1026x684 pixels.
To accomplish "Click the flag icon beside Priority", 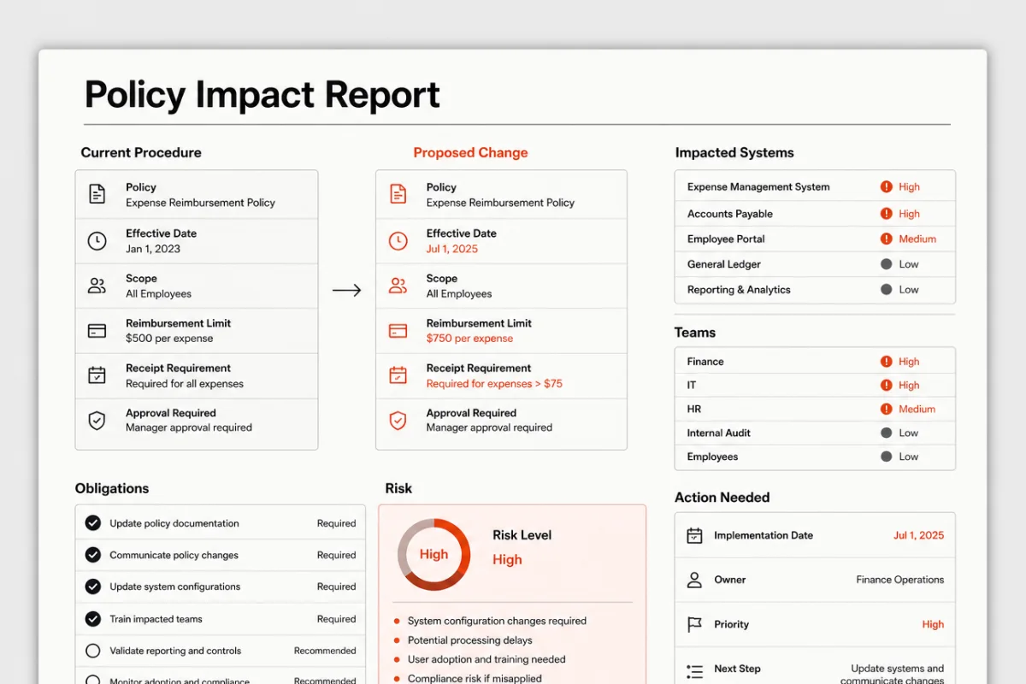I will click(x=695, y=625).
